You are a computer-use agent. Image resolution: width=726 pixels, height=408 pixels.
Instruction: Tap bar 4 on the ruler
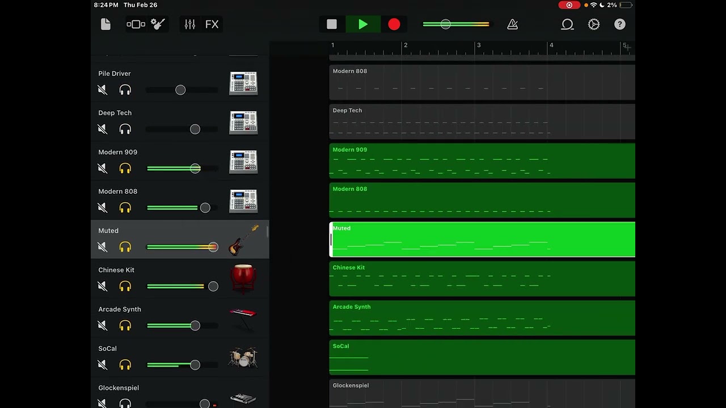pos(551,45)
